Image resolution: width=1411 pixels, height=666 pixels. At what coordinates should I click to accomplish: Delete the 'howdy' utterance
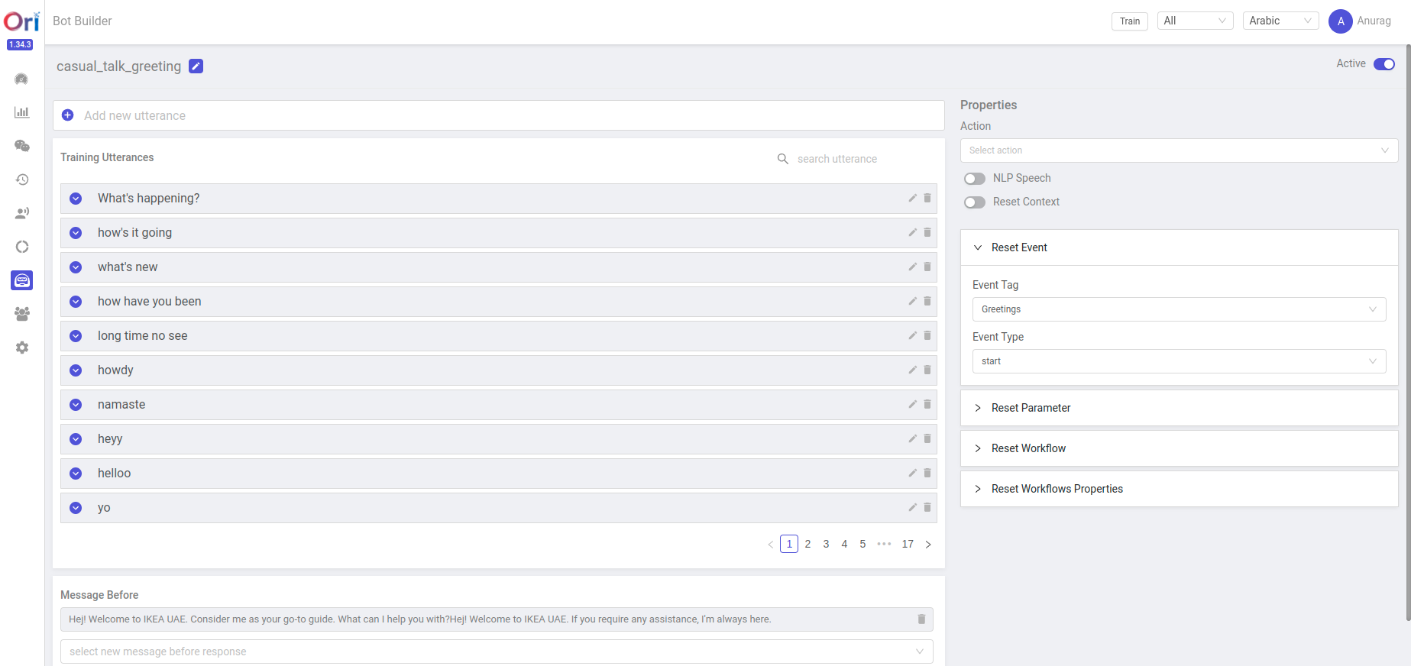(x=927, y=370)
